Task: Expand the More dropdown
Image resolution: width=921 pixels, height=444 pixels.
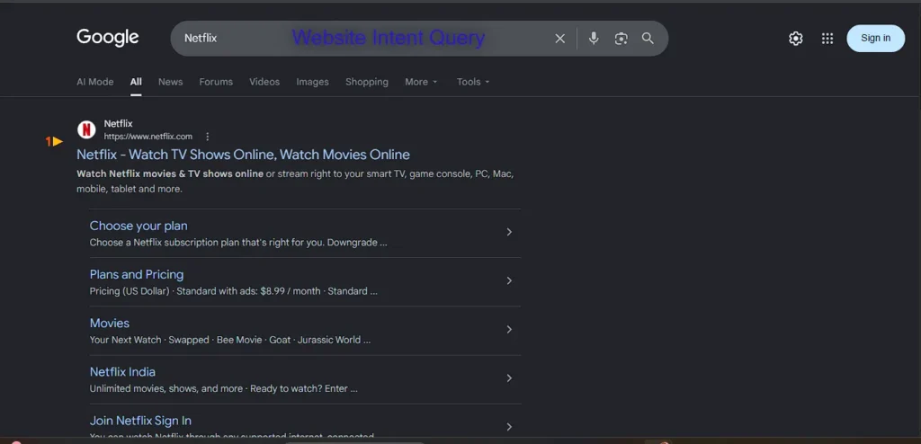Action: point(421,82)
